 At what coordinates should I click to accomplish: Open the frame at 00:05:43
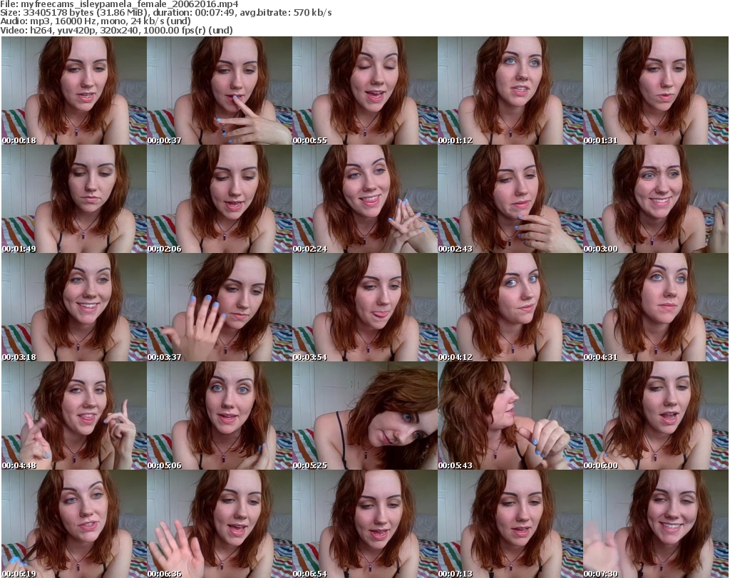510,416
